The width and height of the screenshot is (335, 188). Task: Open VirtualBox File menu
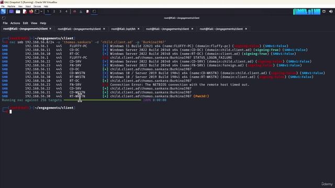(x=3, y=6)
